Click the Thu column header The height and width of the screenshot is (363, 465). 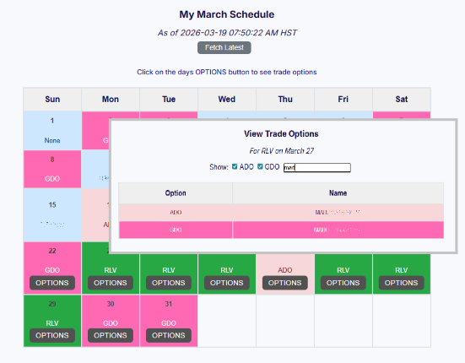pyautogui.click(x=285, y=100)
